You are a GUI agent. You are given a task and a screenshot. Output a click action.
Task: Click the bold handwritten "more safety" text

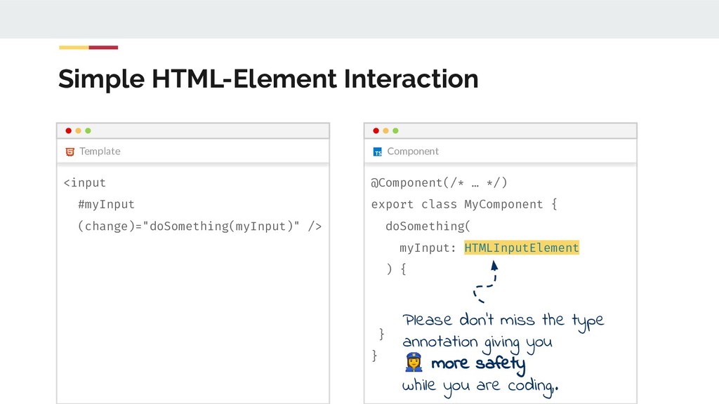(478, 364)
